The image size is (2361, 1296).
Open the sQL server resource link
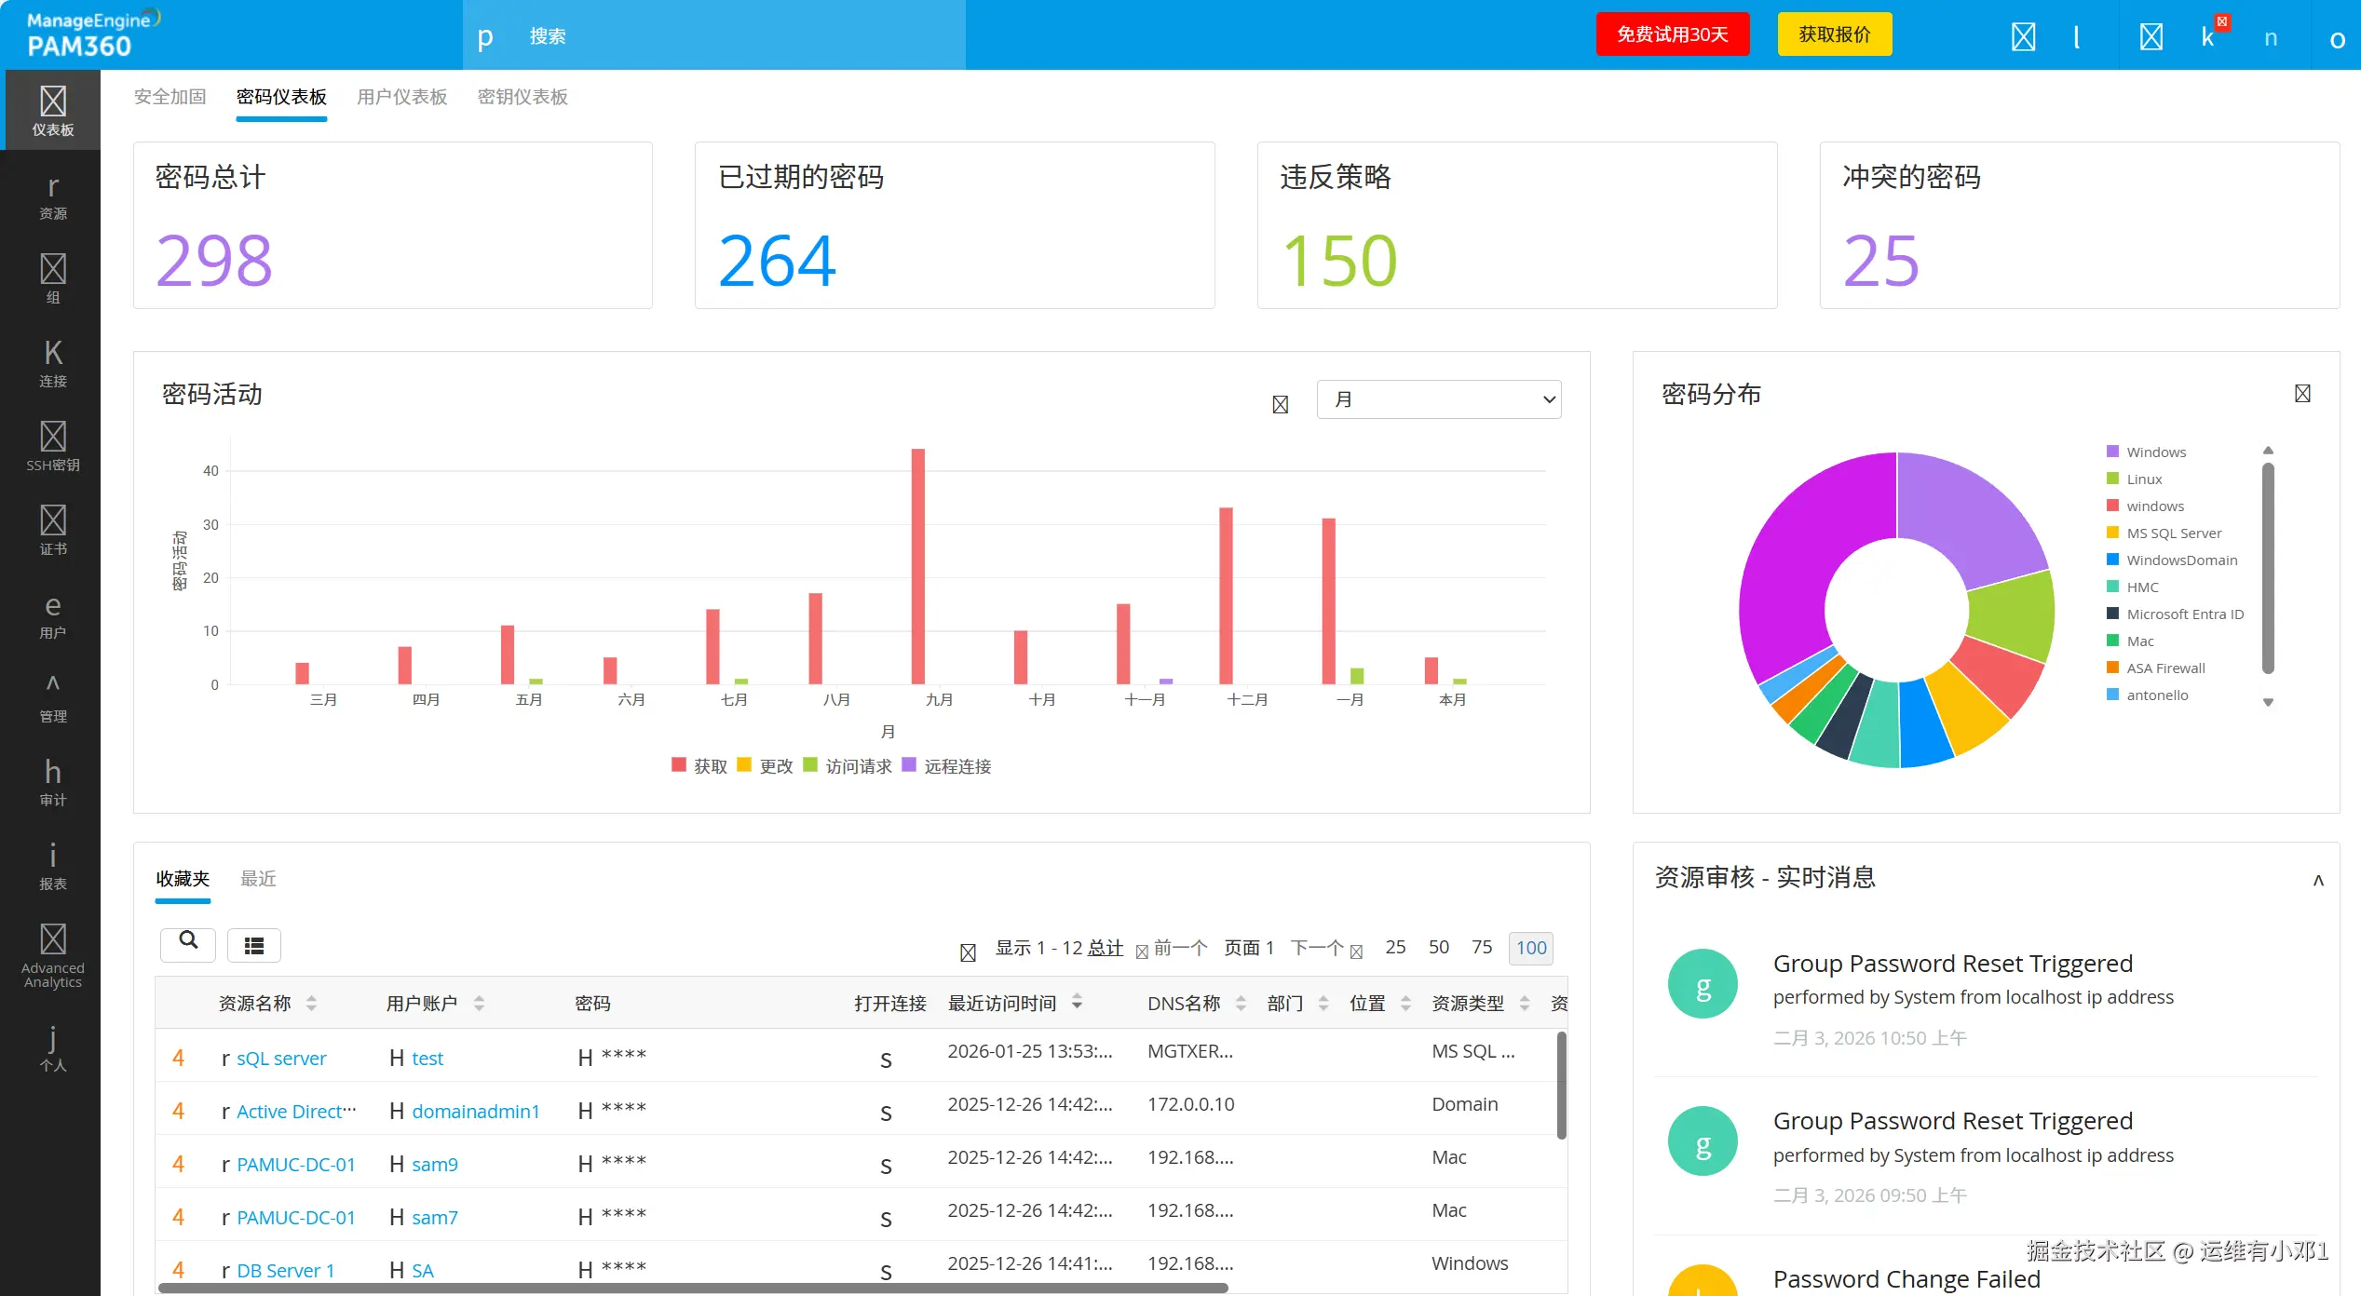(280, 1058)
